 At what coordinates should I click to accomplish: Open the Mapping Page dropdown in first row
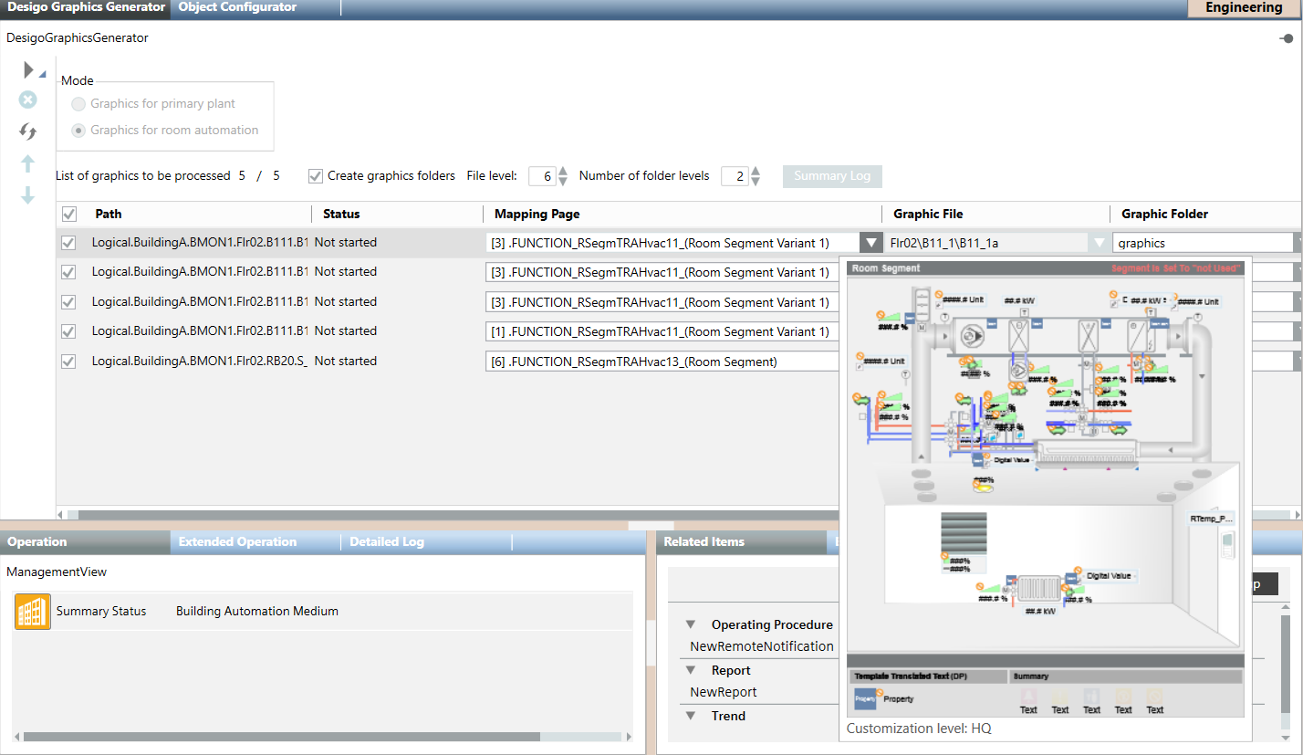tap(871, 243)
